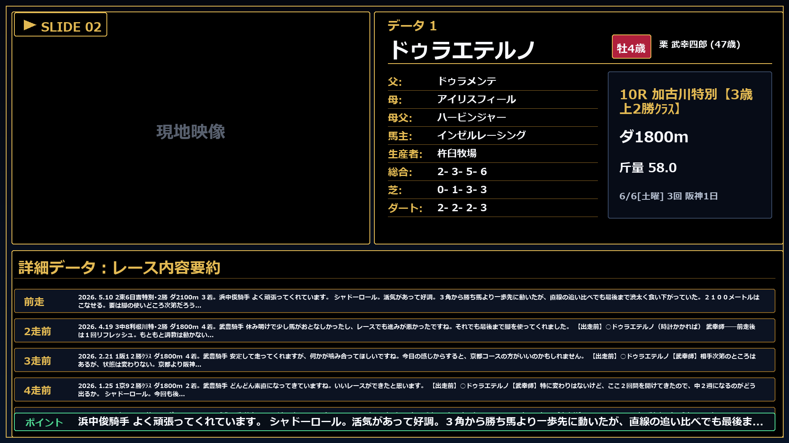Click the 生産者: label

(x=405, y=154)
